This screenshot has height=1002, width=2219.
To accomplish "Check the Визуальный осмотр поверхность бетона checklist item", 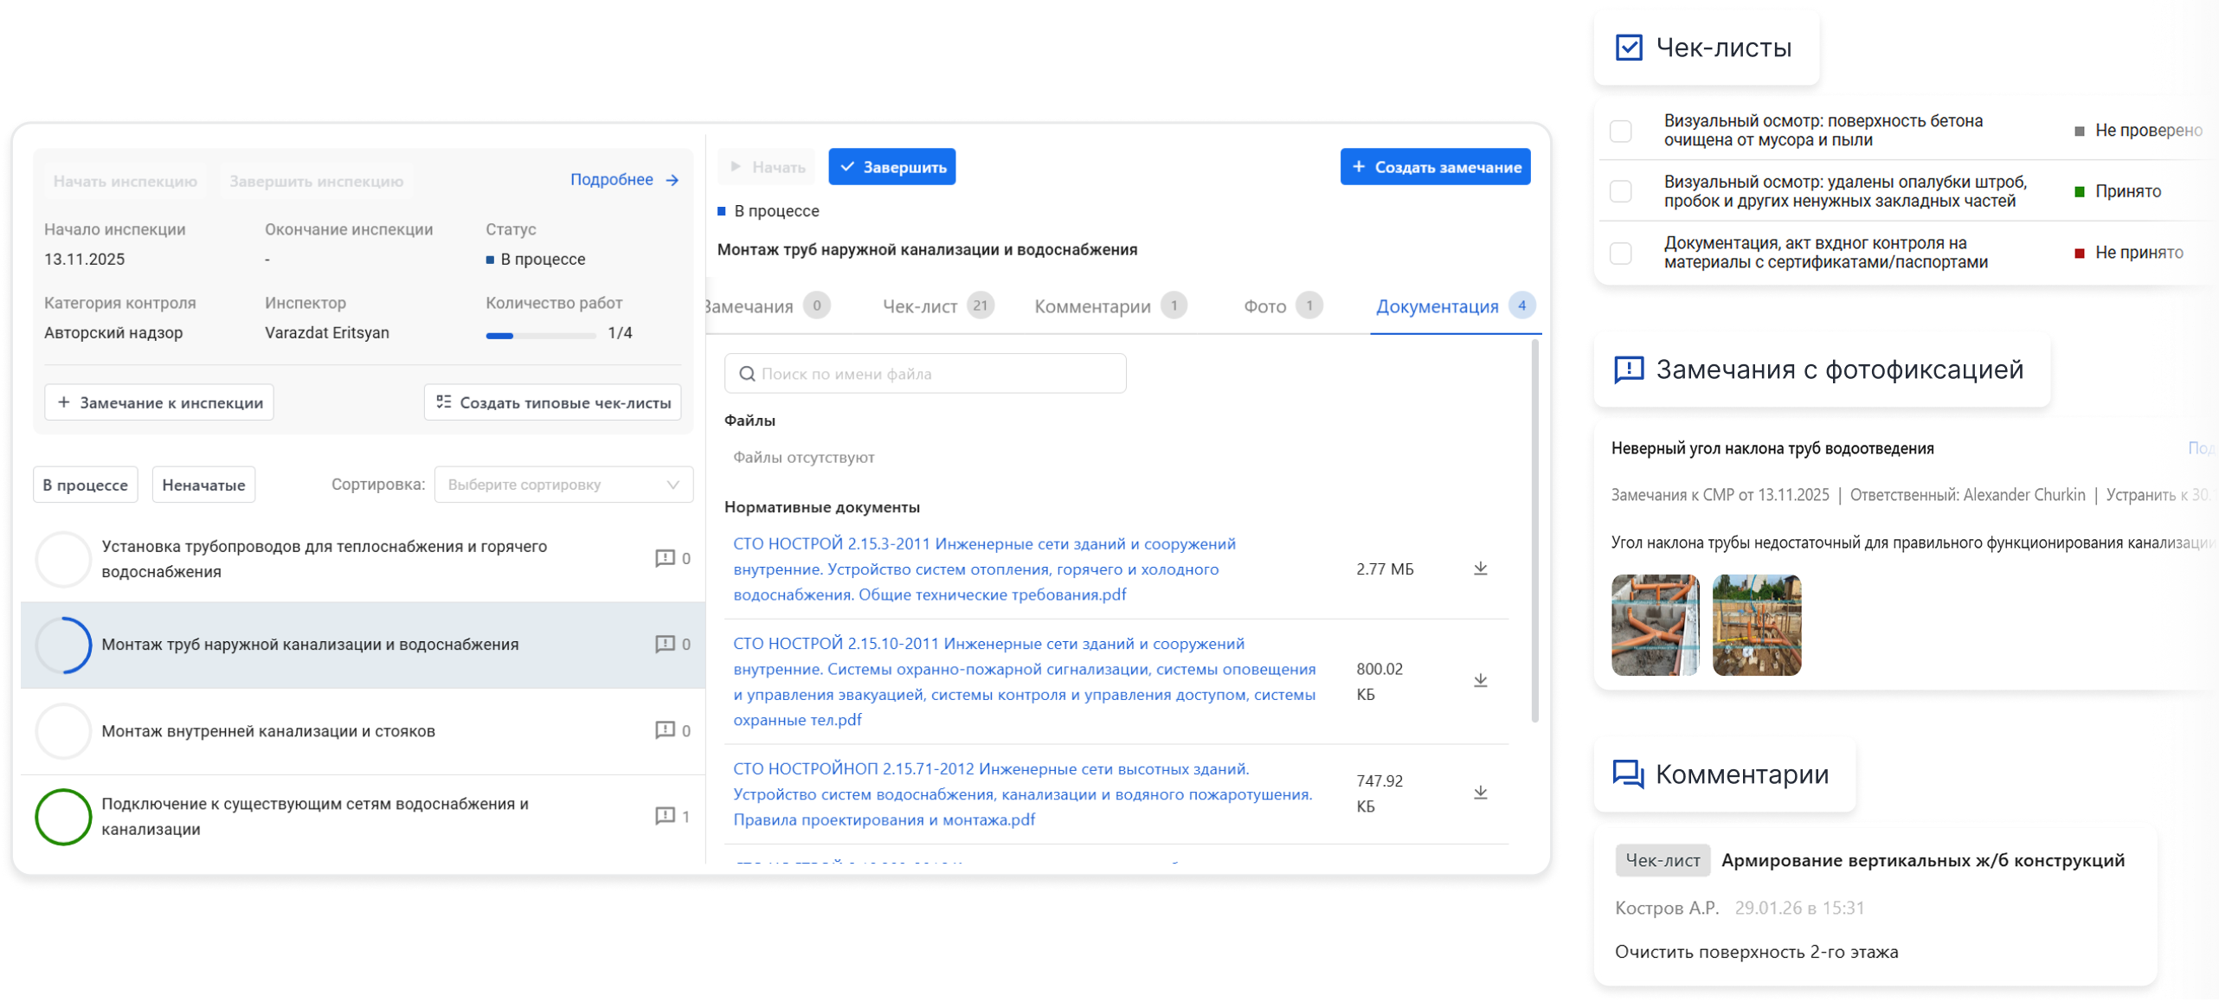I will point(1619,130).
